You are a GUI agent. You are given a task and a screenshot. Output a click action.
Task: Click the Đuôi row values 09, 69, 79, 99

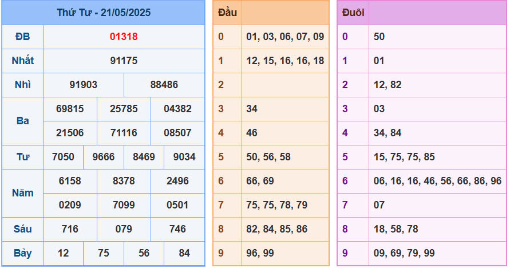pyautogui.click(x=404, y=253)
